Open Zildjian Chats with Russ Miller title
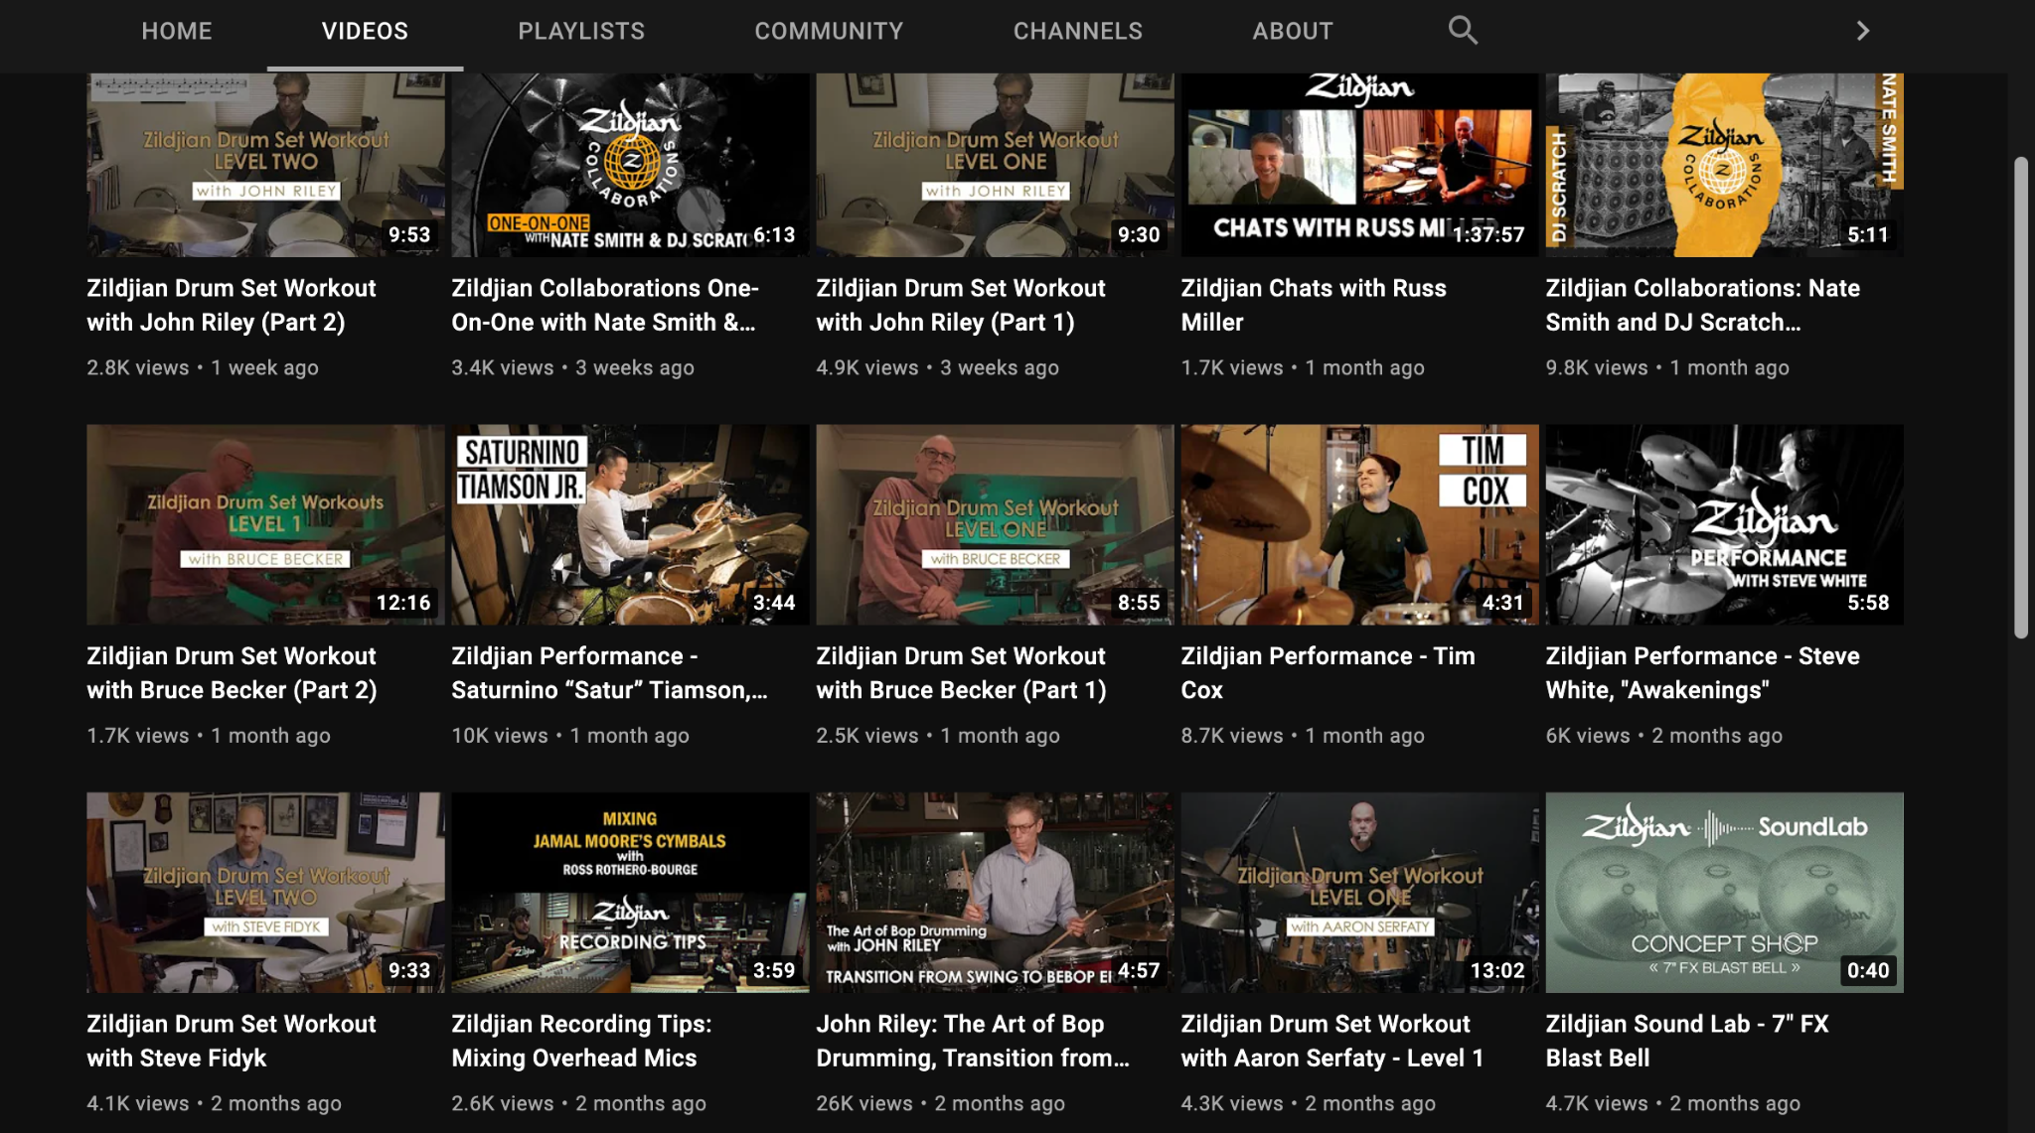The height and width of the screenshot is (1133, 2035). coord(1313,305)
